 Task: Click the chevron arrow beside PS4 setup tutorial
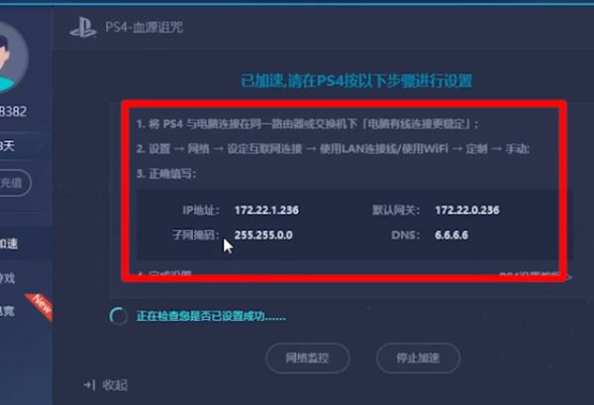pyautogui.click(x=568, y=278)
